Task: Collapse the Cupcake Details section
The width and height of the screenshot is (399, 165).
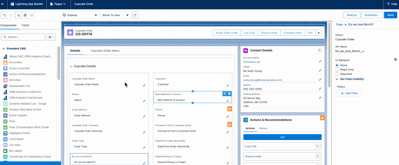Action: pyautogui.click(x=71, y=66)
